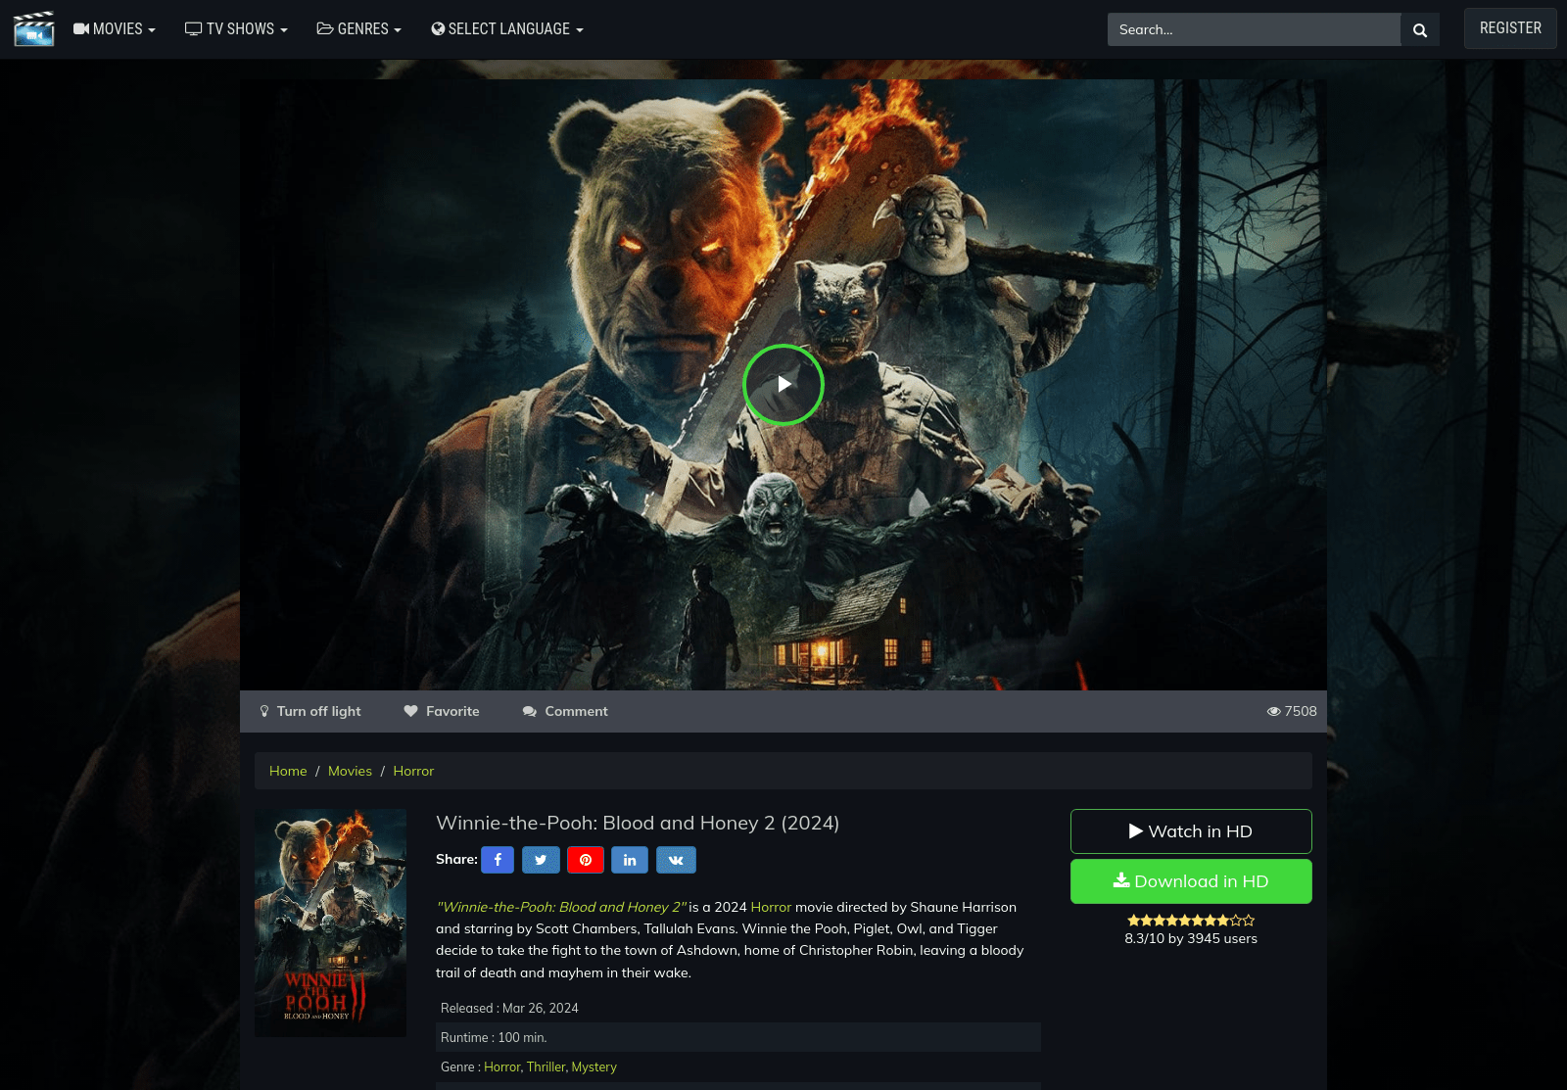
Task: Select the Horror genre link in Genre row
Action: pos(501,1066)
